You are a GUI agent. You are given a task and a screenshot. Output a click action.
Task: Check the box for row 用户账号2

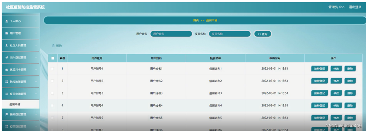52,81
